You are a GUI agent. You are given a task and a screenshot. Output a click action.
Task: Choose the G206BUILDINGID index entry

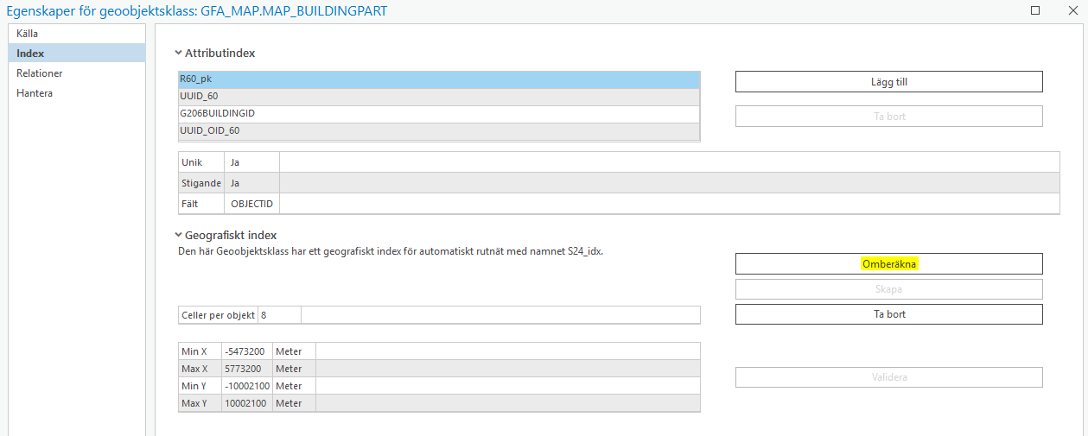(438, 114)
